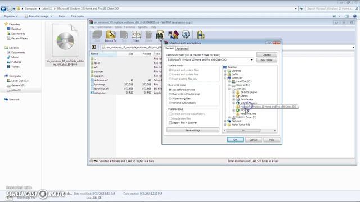Image resolution: width=360 pixels, height=202 pixels.
Task: Toggle Keep broken files checkbox
Action: point(170,118)
